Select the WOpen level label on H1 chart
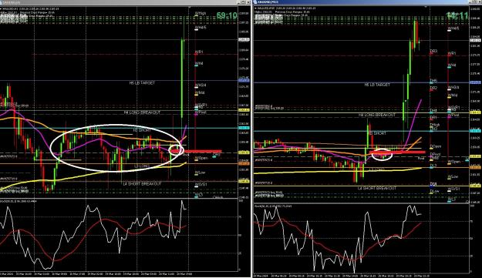This screenshot has width=482, height=278. point(201,159)
